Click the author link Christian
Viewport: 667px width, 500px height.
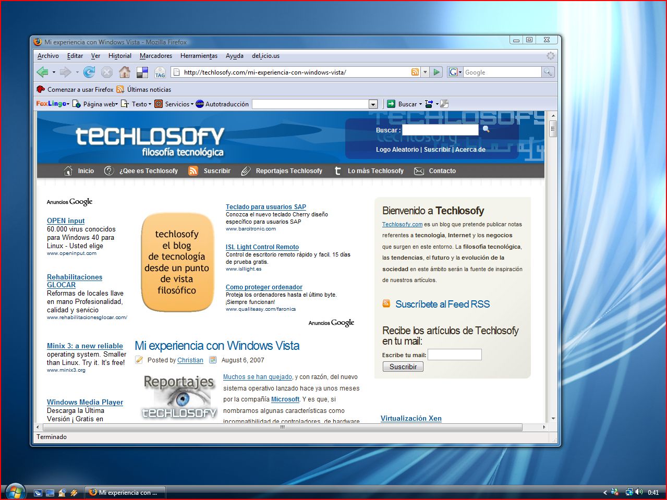[190, 360]
